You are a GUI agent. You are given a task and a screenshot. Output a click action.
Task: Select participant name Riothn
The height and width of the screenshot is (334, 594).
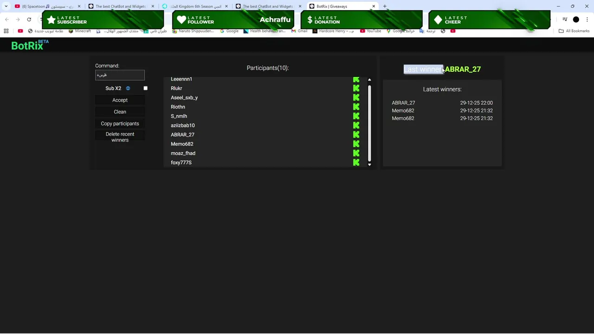(178, 107)
